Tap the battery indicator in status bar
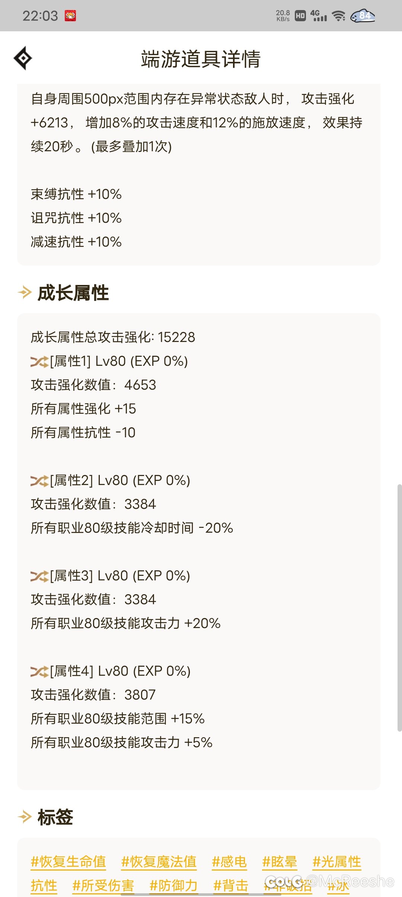This screenshot has height=897, width=402. 363,16
